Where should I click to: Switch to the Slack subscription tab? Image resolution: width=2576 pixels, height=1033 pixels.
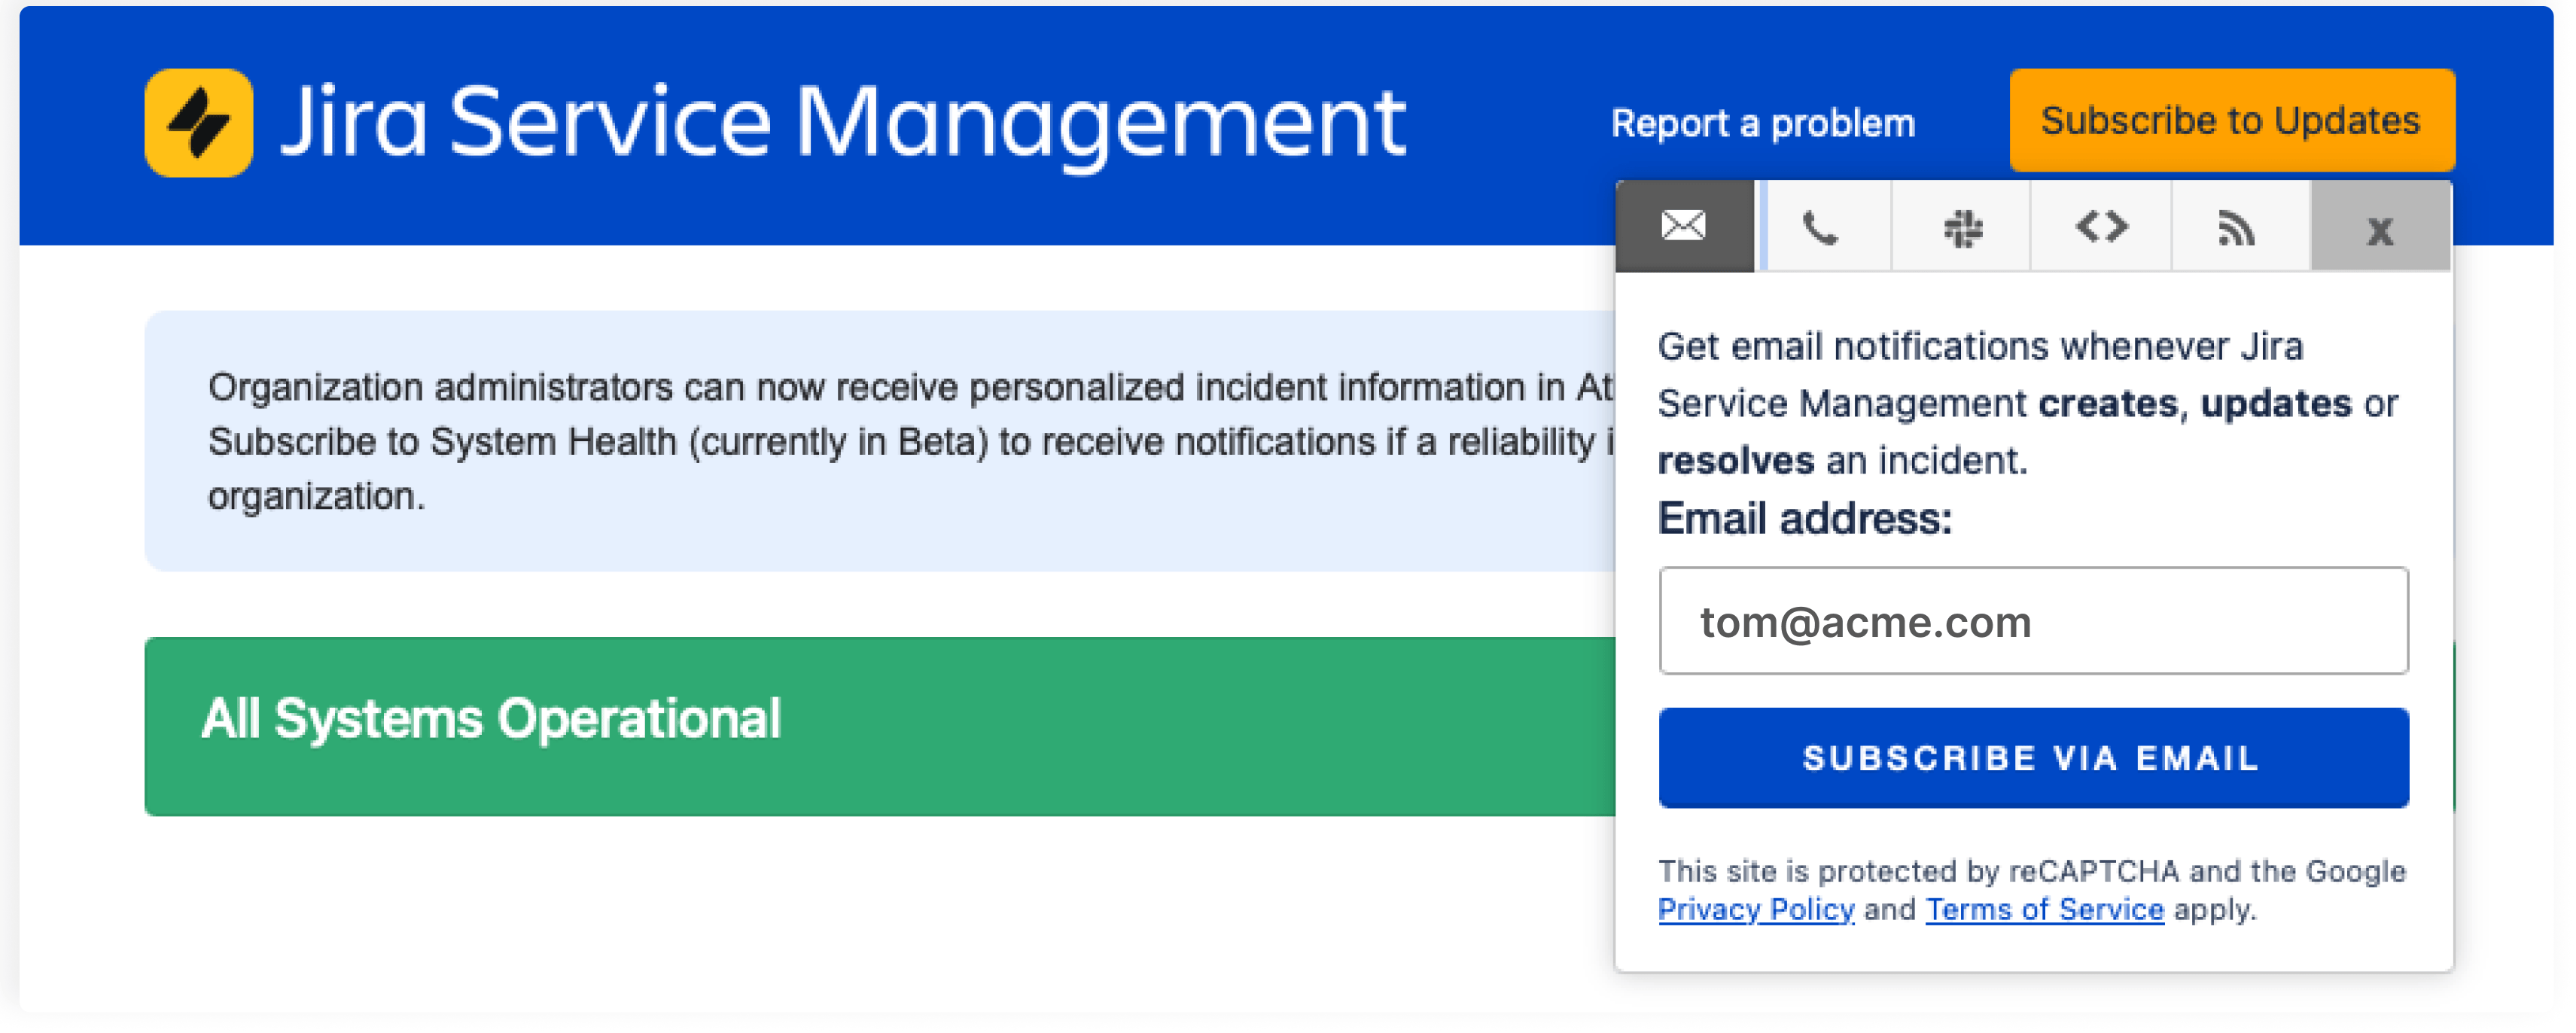tap(1961, 227)
